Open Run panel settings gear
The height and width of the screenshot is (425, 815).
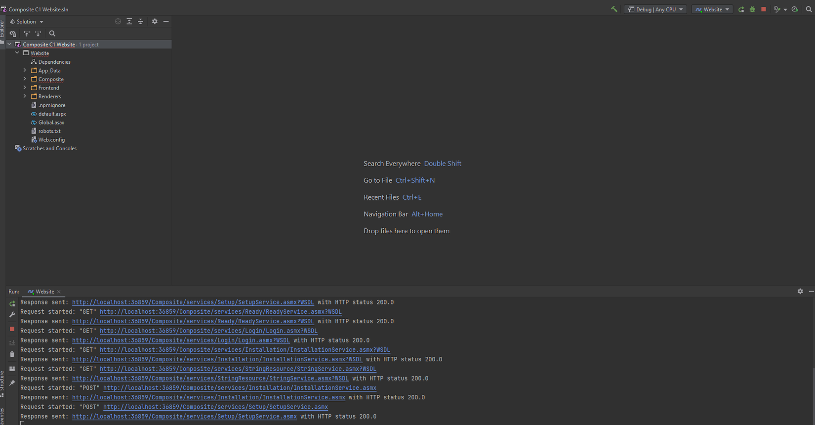click(800, 292)
